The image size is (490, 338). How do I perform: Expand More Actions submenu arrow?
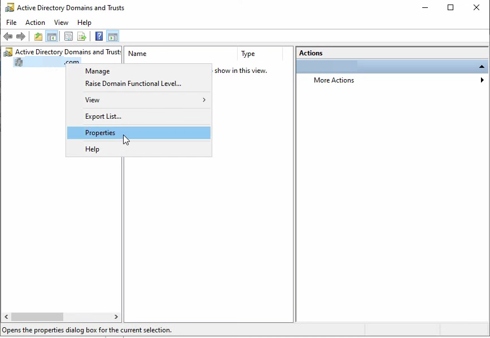pyautogui.click(x=482, y=80)
